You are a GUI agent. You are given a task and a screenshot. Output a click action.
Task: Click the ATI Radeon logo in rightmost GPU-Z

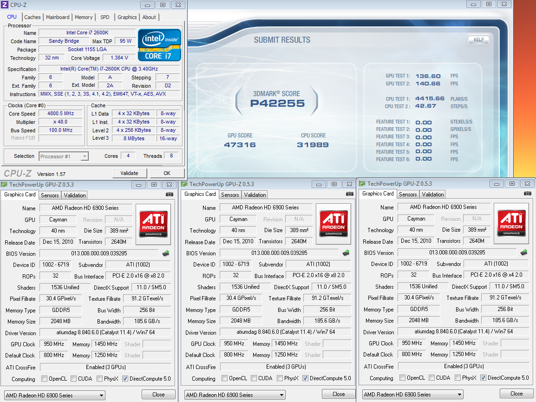(x=511, y=223)
